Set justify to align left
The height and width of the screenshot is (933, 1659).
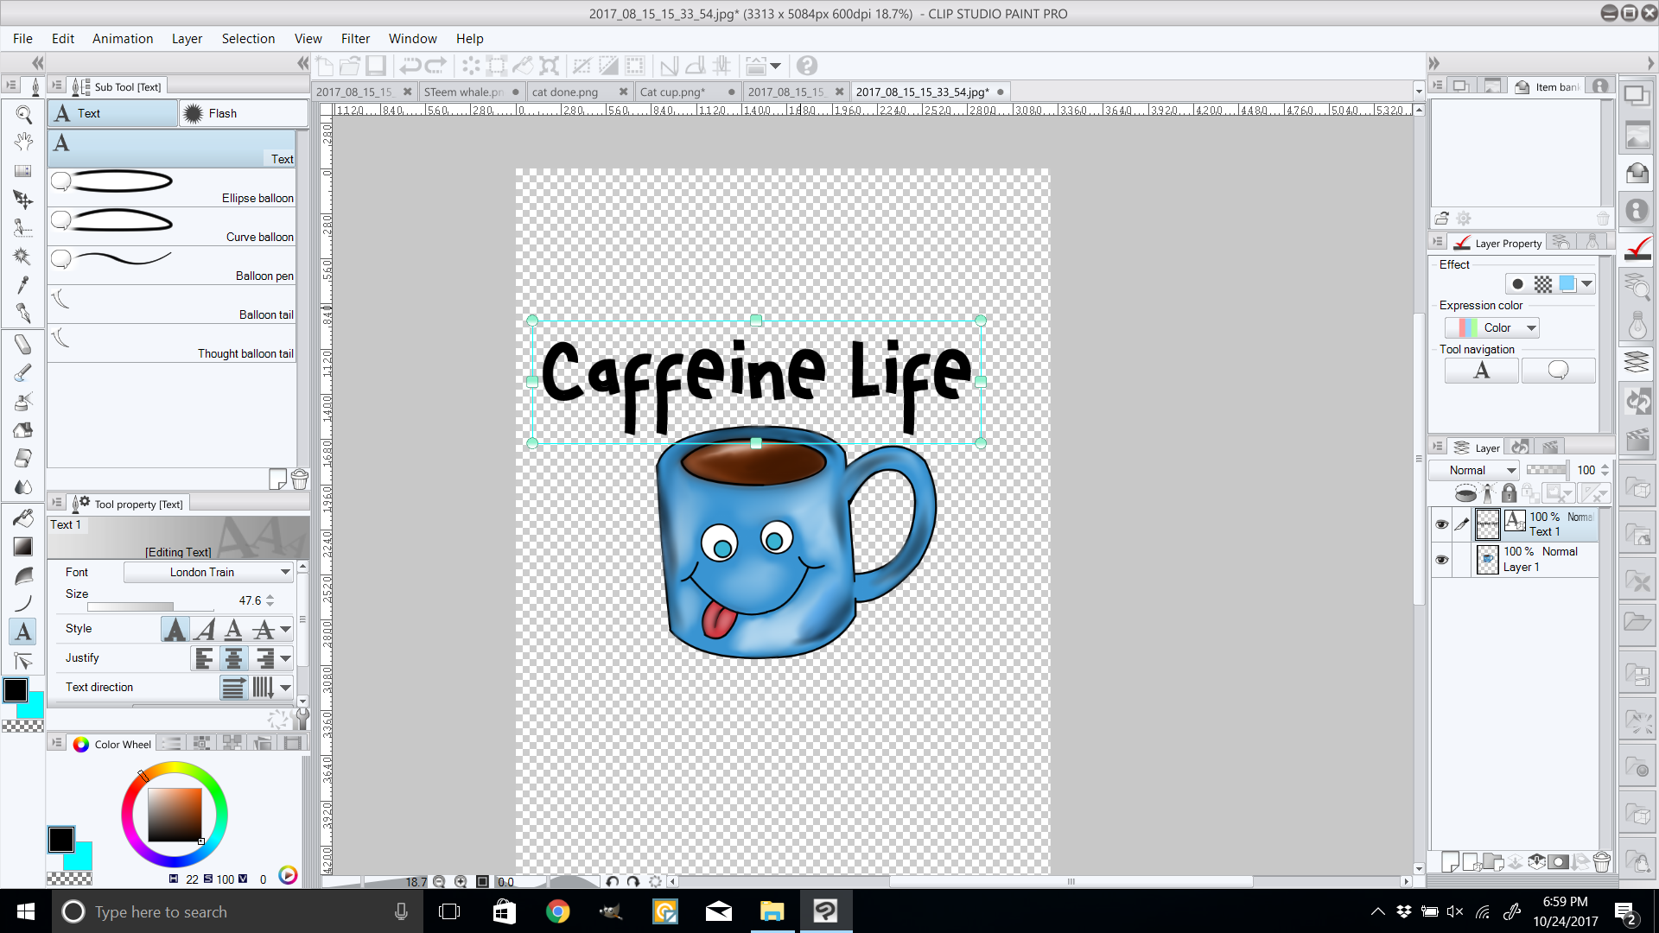205,659
